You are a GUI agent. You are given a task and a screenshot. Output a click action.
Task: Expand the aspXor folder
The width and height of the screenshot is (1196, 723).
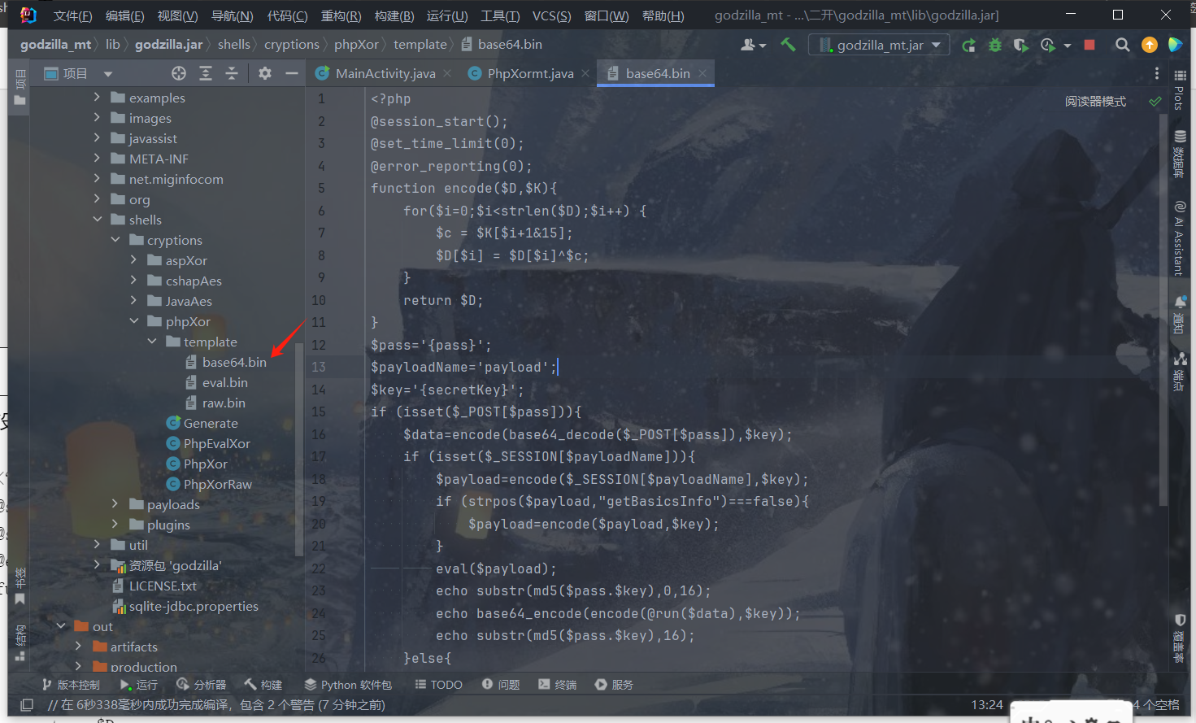(x=134, y=260)
